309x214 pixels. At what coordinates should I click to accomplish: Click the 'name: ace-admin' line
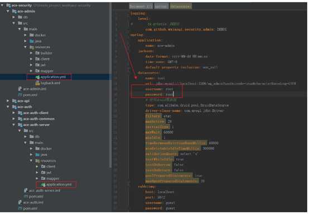pyautogui.click(x=160, y=46)
